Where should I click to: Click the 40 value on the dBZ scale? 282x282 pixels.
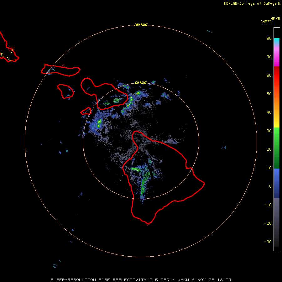coord(269,112)
